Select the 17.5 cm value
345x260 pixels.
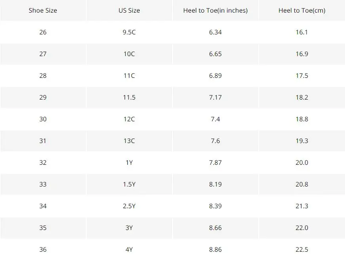302,75
